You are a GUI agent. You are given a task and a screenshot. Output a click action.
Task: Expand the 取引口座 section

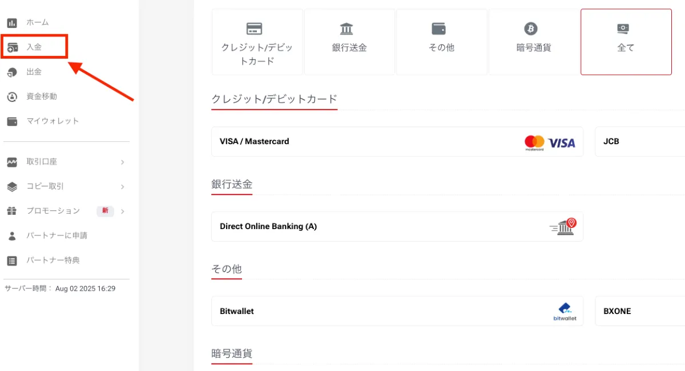[66, 162]
